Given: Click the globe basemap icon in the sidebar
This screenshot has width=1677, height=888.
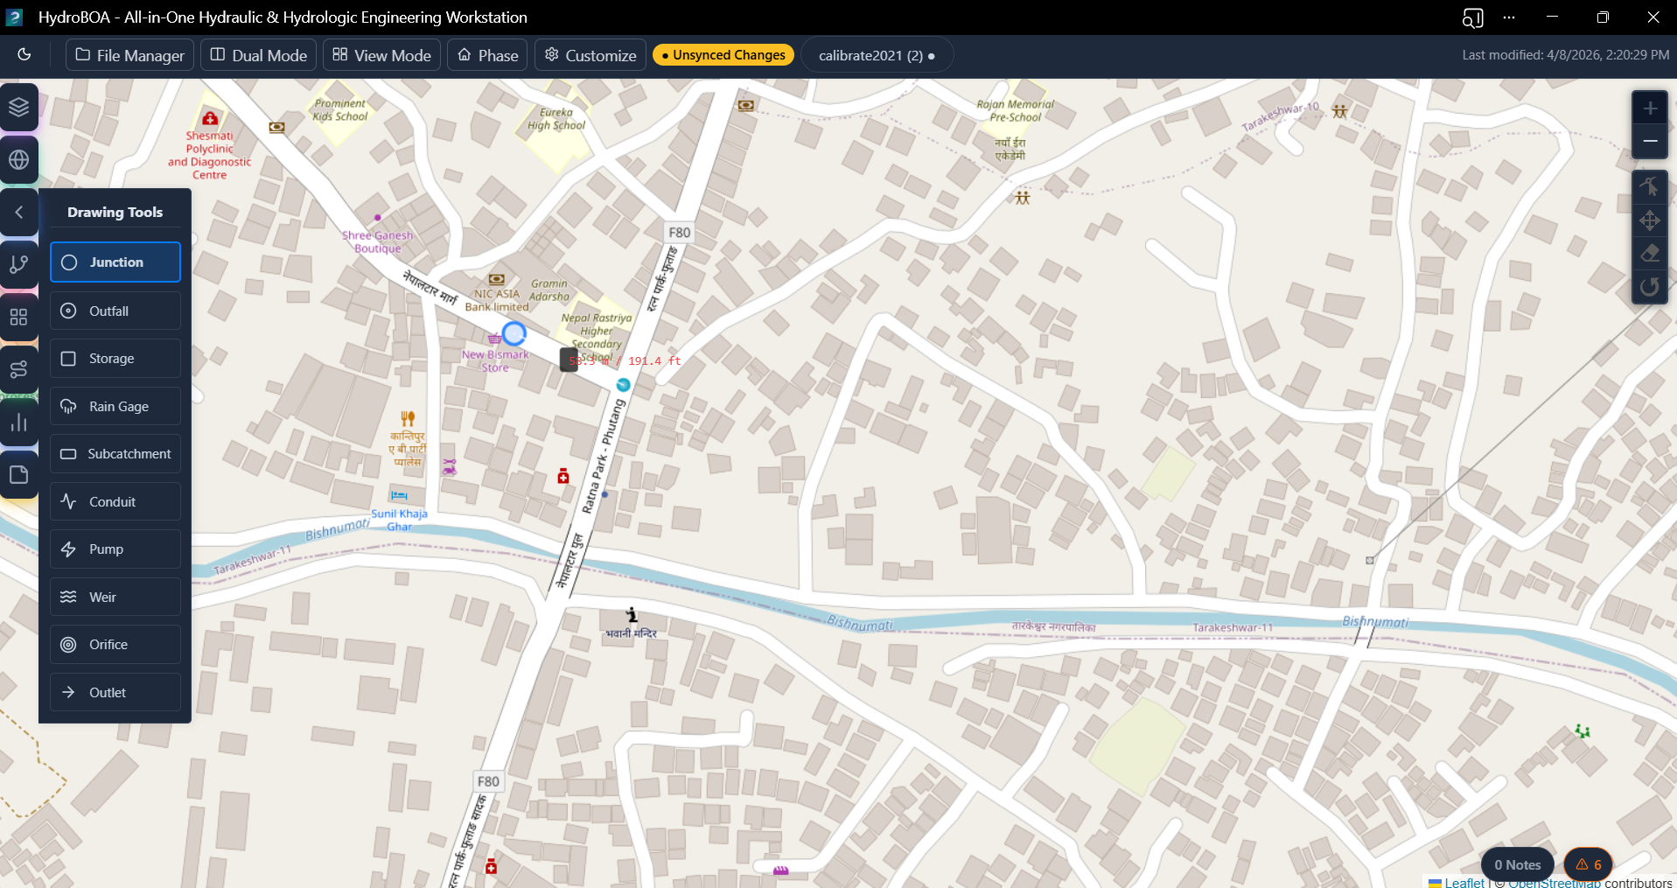Looking at the screenshot, I should click(19, 160).
